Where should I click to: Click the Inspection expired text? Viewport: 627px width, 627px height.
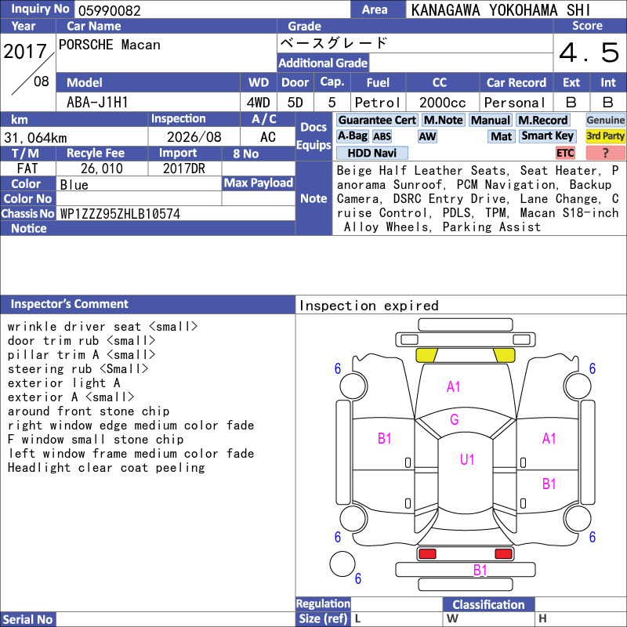point(368,306)
